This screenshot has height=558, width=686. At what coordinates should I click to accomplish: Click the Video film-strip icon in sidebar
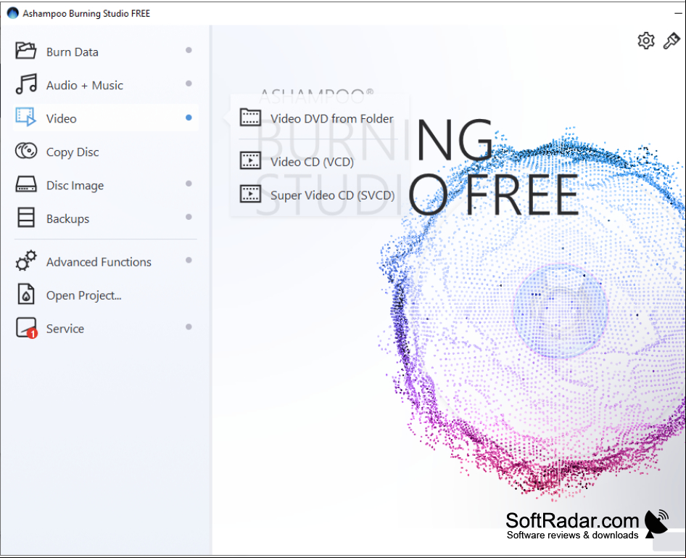coord(26,117)
